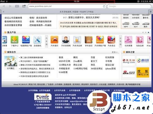Tap the share/action arrow icon
This screenshot has height=114, width=153.
click(24, 6)
